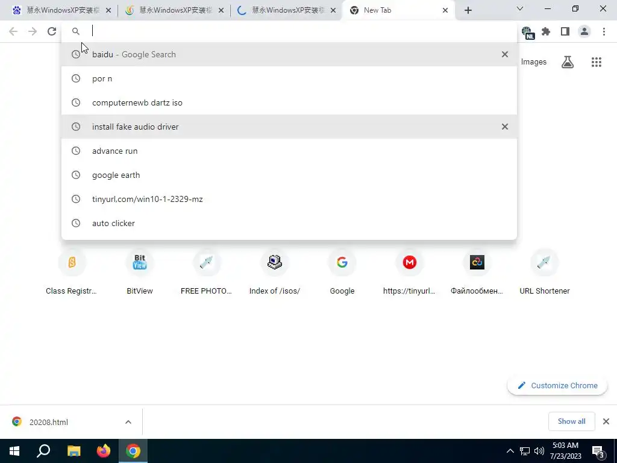Expand 20208.html download options chevron
617x463 pixels.
(128, 422)
